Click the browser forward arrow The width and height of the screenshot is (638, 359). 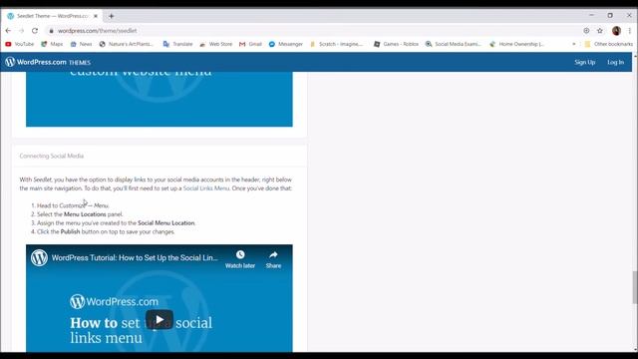coord(21,31)
